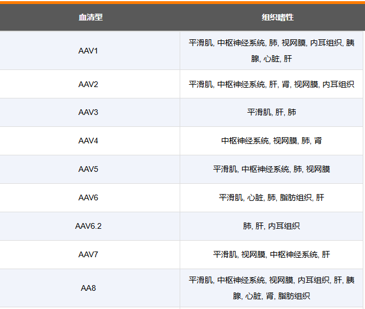Select the AAV2 serotype cell
This screenshot has height=309, width=365.
coord(90,84)
